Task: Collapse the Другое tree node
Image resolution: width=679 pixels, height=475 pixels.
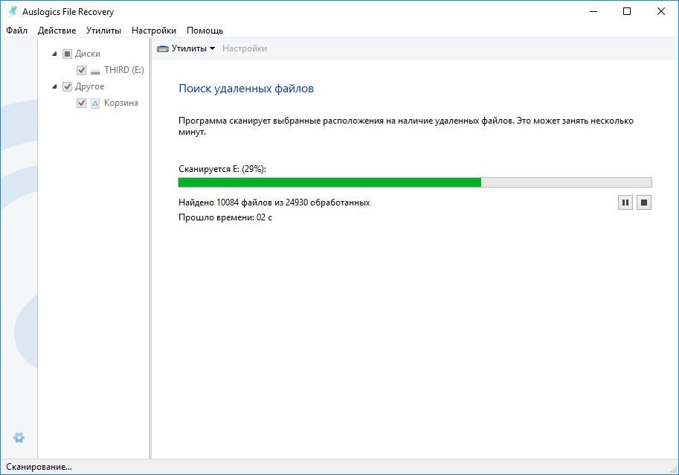Action: [x=54, y=86]
